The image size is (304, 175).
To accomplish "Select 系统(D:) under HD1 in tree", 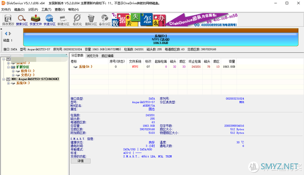I will tap(23, 83).
